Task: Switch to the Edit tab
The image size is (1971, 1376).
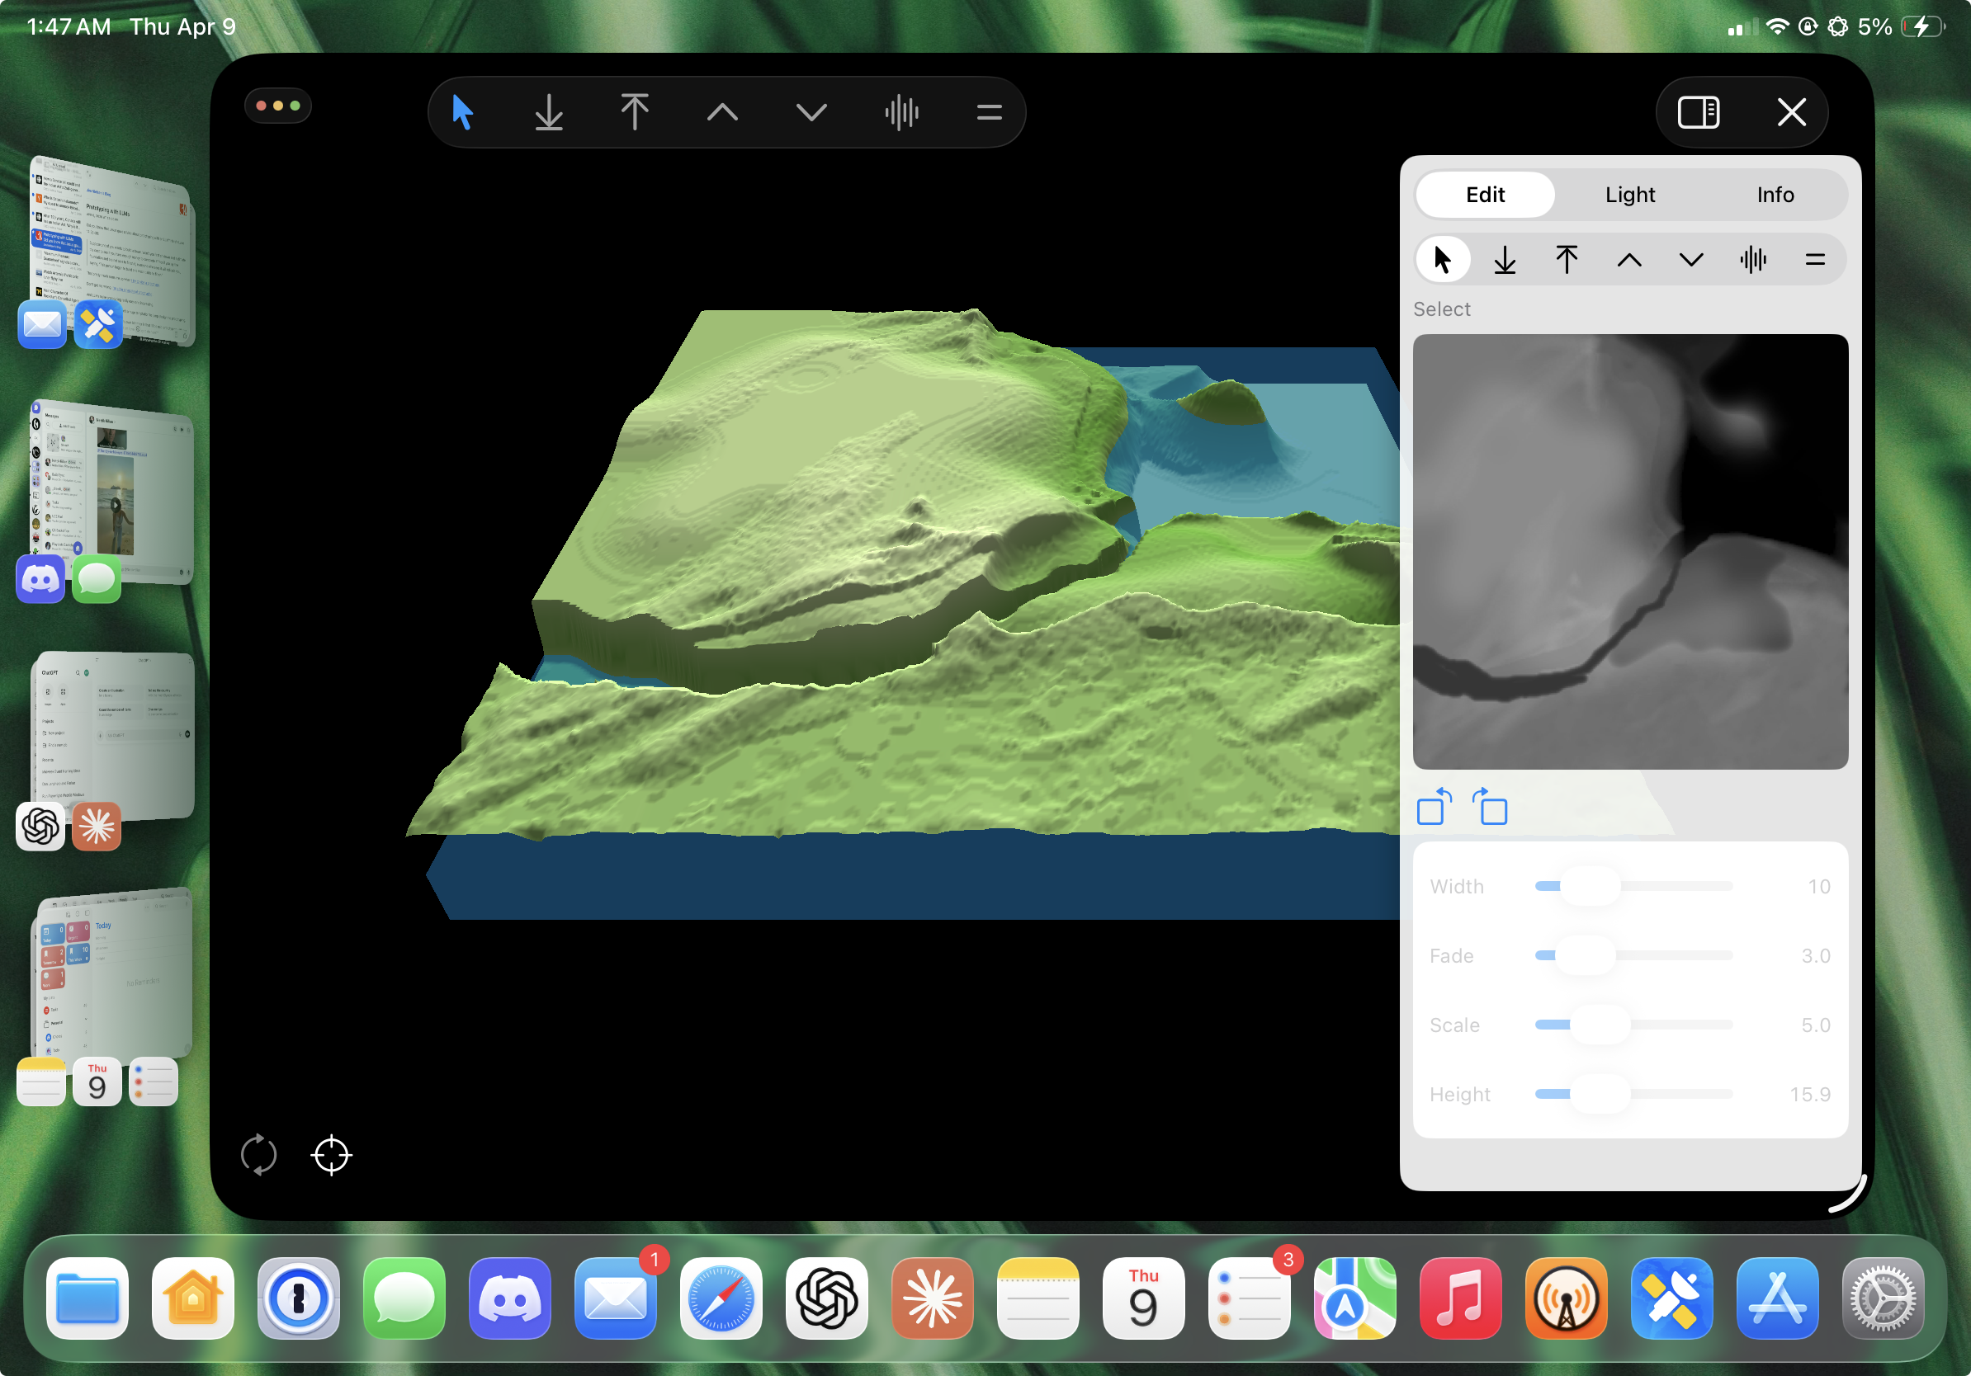Action: pyautogui.click(x=1484, y=195)
